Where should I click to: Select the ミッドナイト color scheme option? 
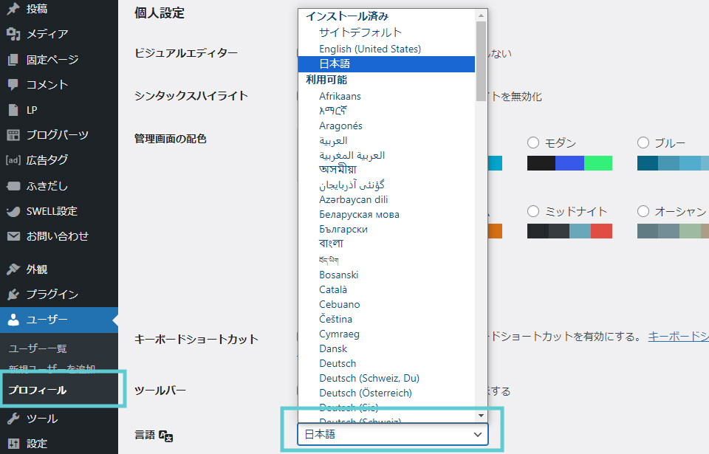coord(533,211)
